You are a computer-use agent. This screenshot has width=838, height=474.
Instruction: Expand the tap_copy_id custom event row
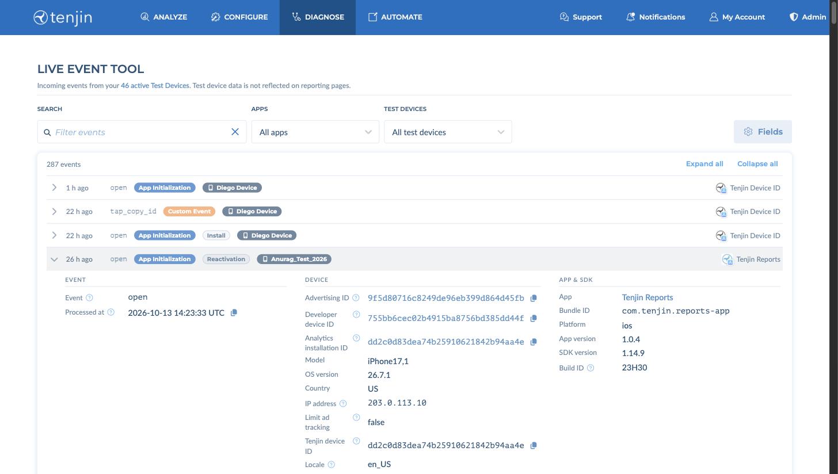coord(54,212)
